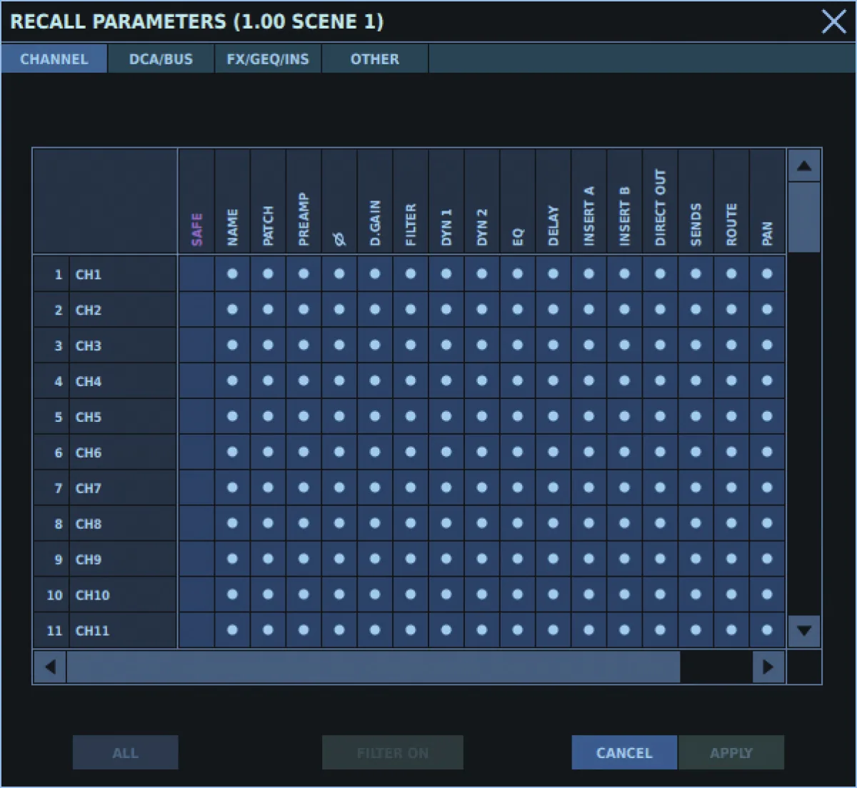Select the OTHER tab
This screenshot has height=788, width=857.
375,59
